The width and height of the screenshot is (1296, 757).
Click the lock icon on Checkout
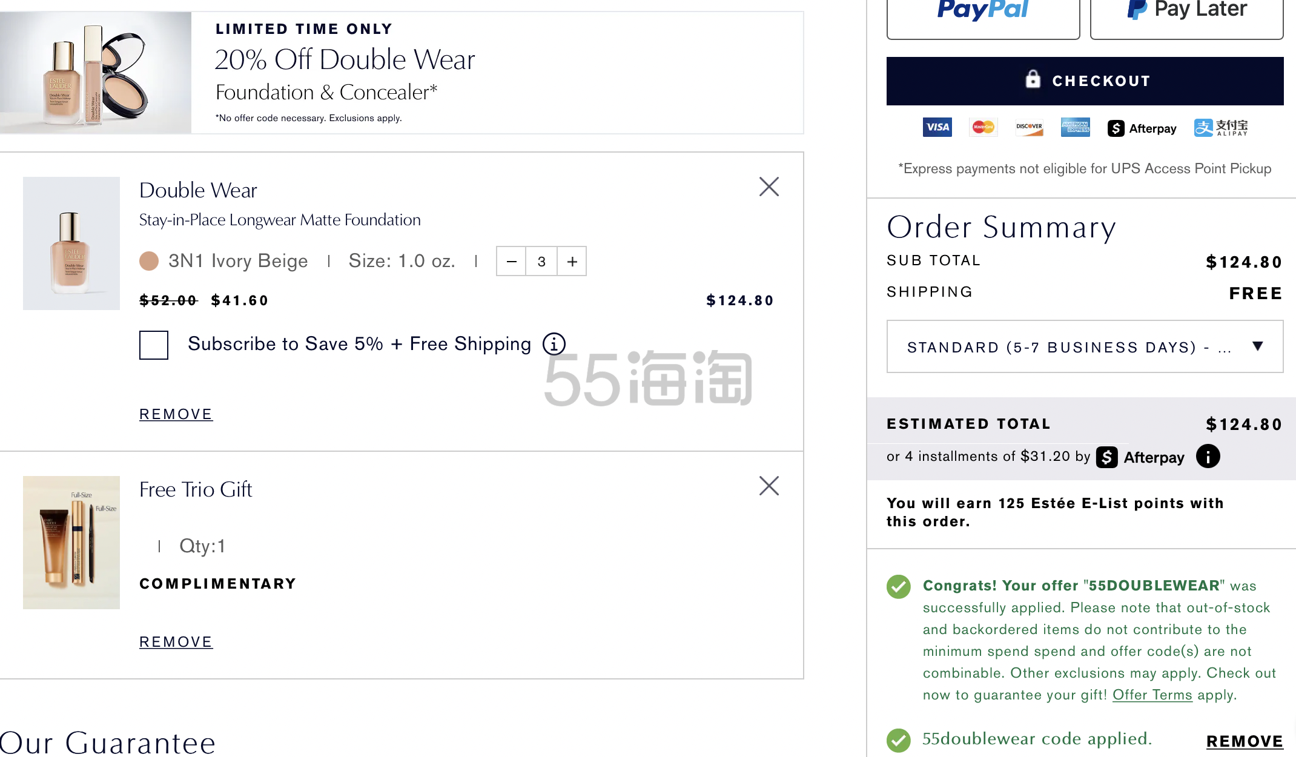tap(1033, 79)
